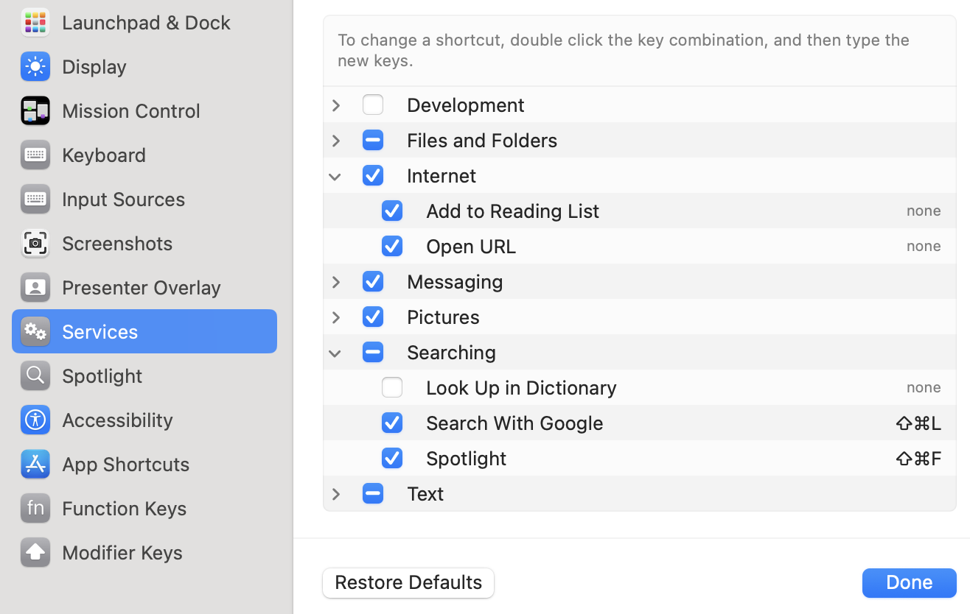Click 'none' shortcut for Add to Reading List
The width and height of the screenshot is (970, 614).
(924, 211)
